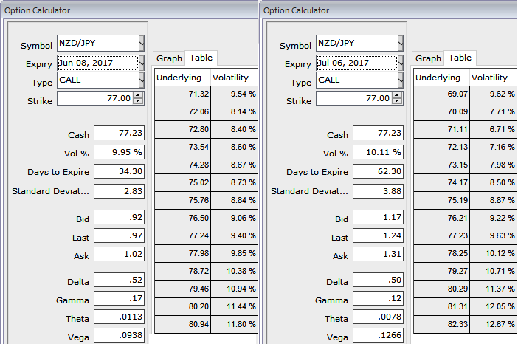The image size is (518, 344).
Task: Select underlying cell 73.15 in right table
Action: [441, 165]
